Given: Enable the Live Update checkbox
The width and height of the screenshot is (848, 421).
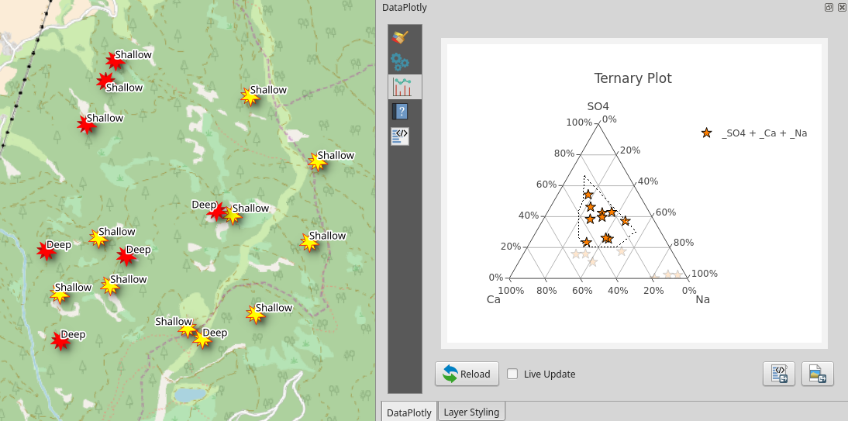Looking at the screenshot, I should (512, 374).
